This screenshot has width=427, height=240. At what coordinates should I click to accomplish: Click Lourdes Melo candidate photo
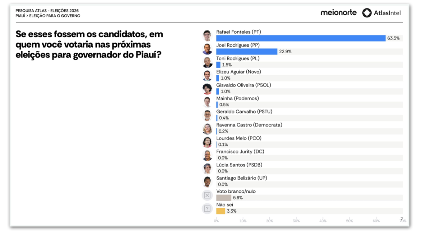point(207,142)
